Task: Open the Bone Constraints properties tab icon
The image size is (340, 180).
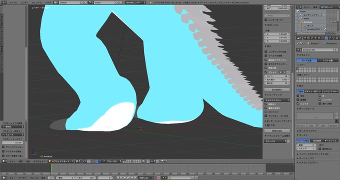Action: tap(333, 37)
